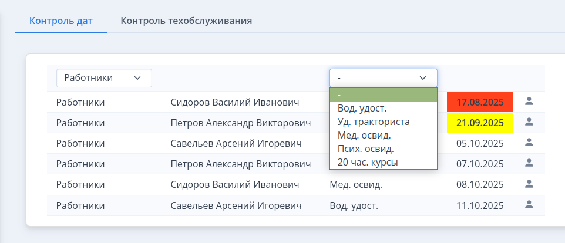565x243 pixels.
Task: Choose Псих. освид. from dropdown list
Action: (x=384, y=148)
